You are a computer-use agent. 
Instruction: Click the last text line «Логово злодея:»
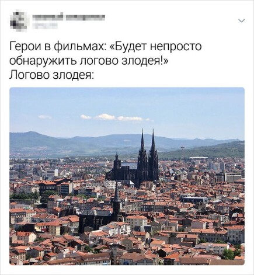click(51, 75)
